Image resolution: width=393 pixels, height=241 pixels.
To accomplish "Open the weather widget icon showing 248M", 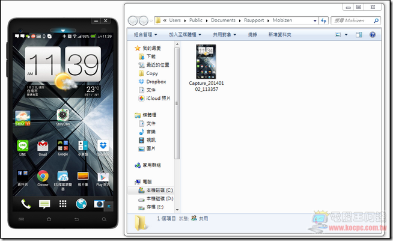I will point(23,118).
